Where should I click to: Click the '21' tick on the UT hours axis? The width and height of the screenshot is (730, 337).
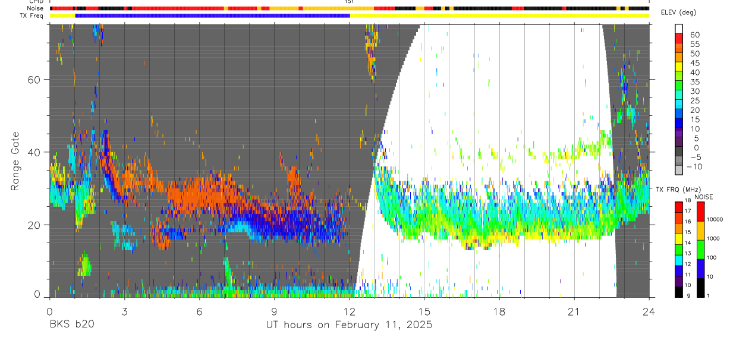point(574,311)
